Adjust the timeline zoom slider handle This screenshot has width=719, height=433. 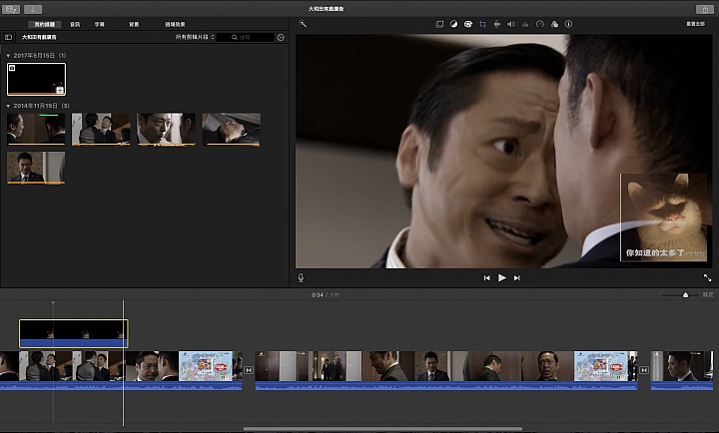[685, 295]
